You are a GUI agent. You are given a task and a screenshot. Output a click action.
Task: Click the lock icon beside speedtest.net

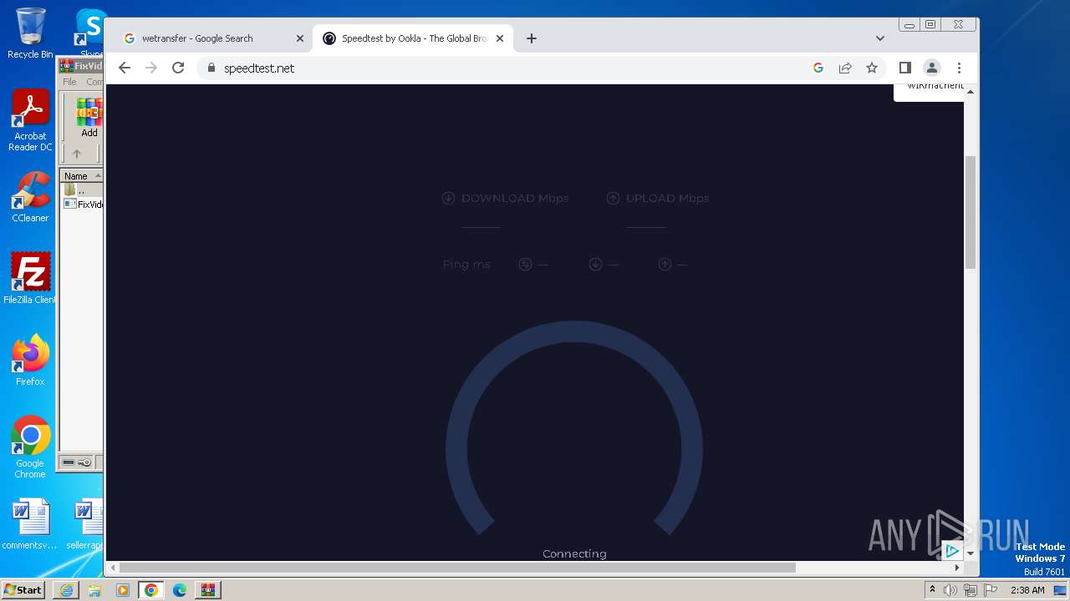pyautogui.click(x=211, y=68)
